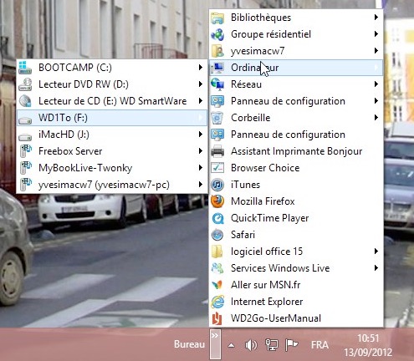Click the Safari compass icon

(x=217, y=235)
